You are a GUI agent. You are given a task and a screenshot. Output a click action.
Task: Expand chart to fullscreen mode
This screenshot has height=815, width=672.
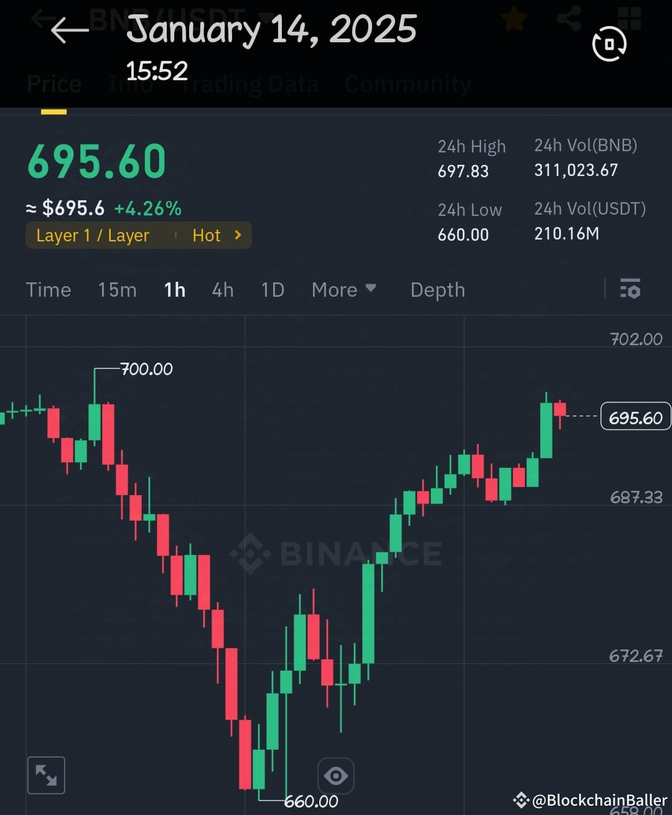(x=46, y=774)
